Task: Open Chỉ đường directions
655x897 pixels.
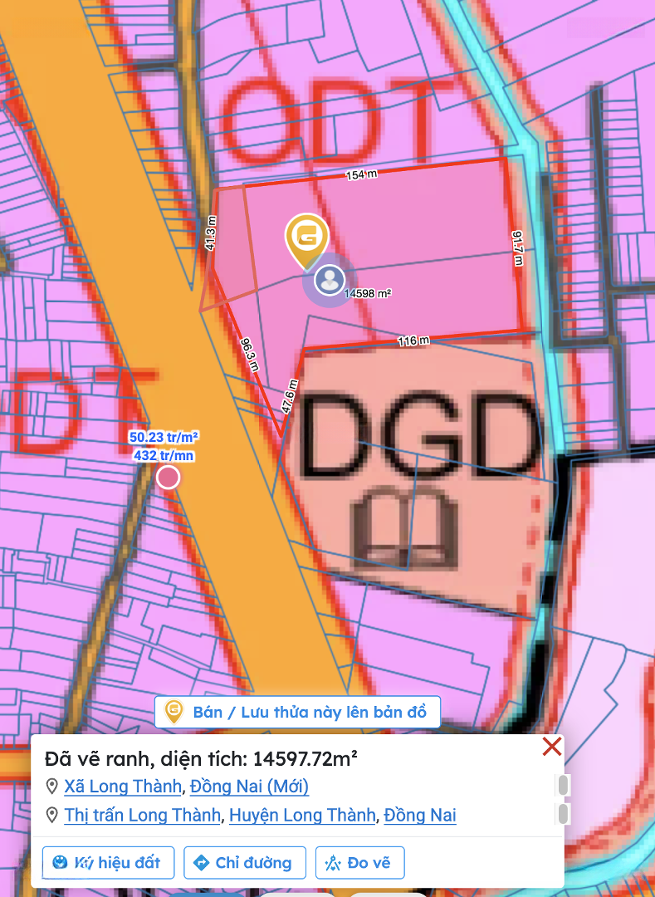Action: click(x=245, y=863)
